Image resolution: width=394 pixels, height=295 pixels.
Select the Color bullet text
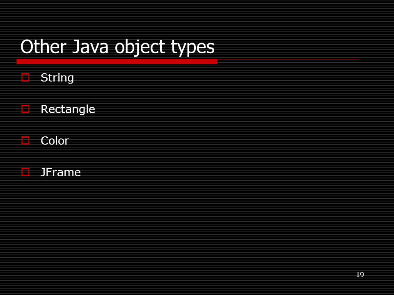click(x=55, y=141)
